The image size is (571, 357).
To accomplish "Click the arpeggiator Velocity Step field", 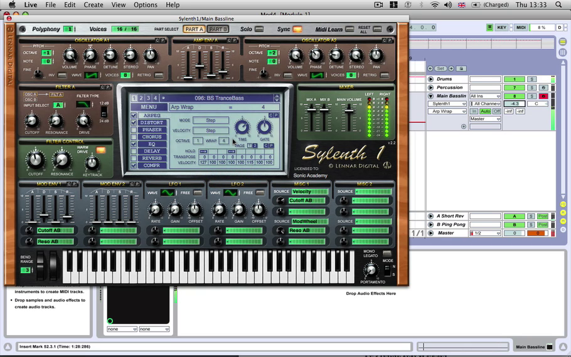I will click(x=211, y=130).
